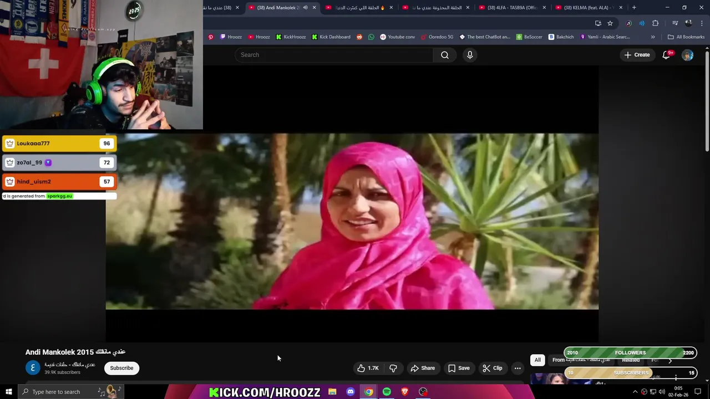Start voice search with microphone icon
Screen dimensions: 710x399
click(470, 55)
